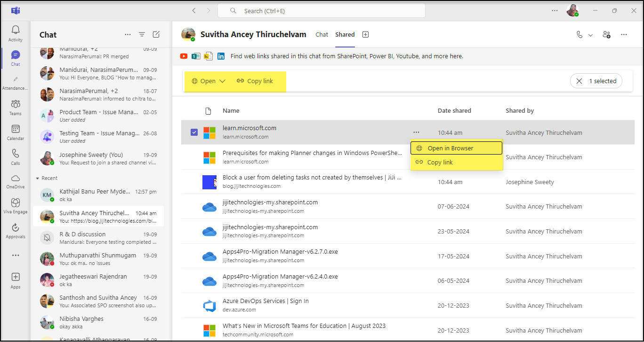The height and width of the screenshot is (342, 644).
Task: Choose Copy link from context menu
Action: 440,162
